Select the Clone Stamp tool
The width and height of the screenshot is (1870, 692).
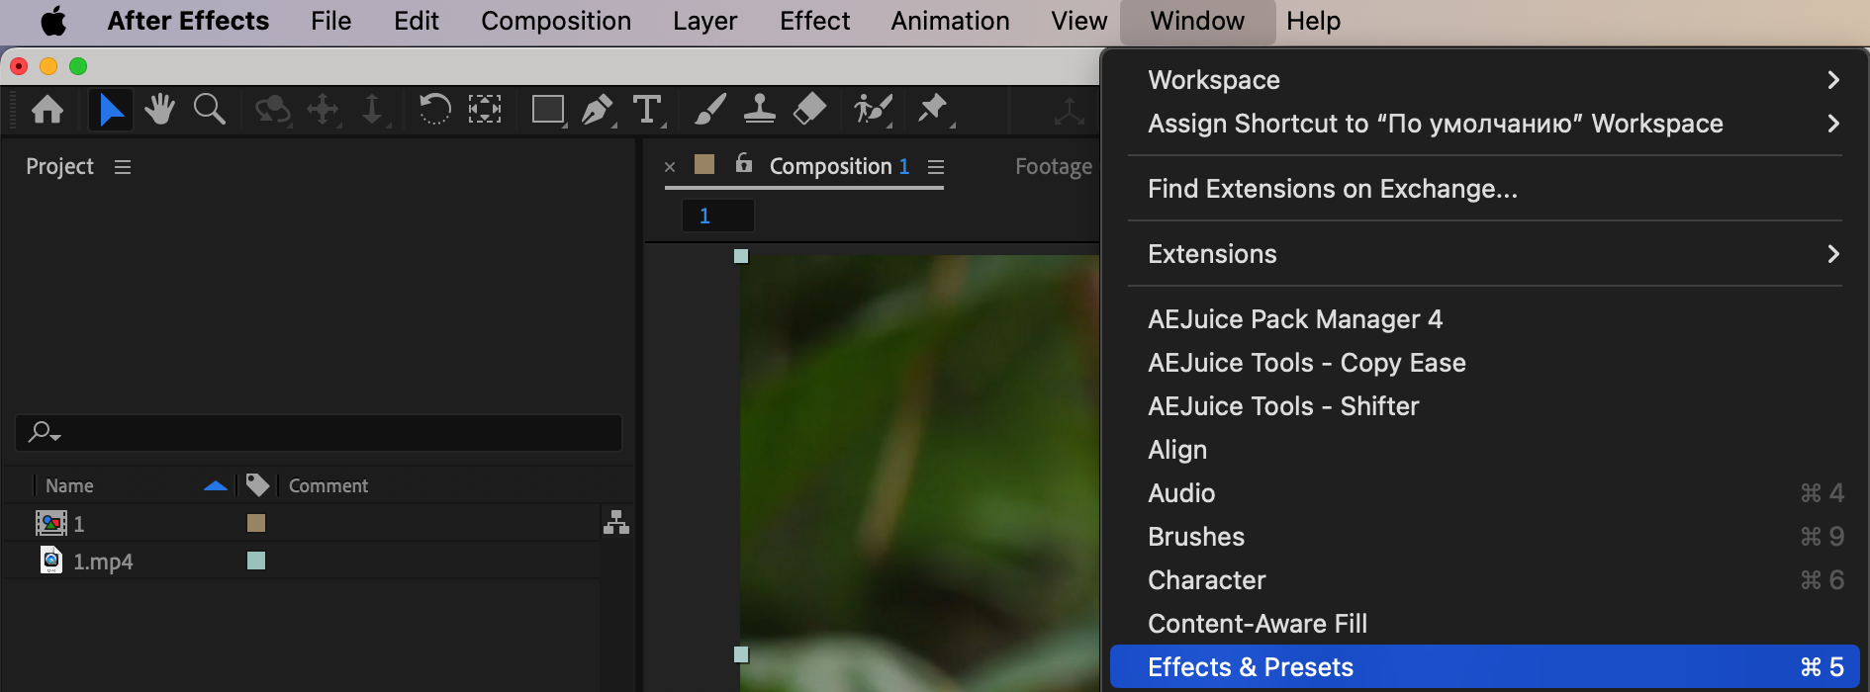pyautogui.click(x=759, y=109)
